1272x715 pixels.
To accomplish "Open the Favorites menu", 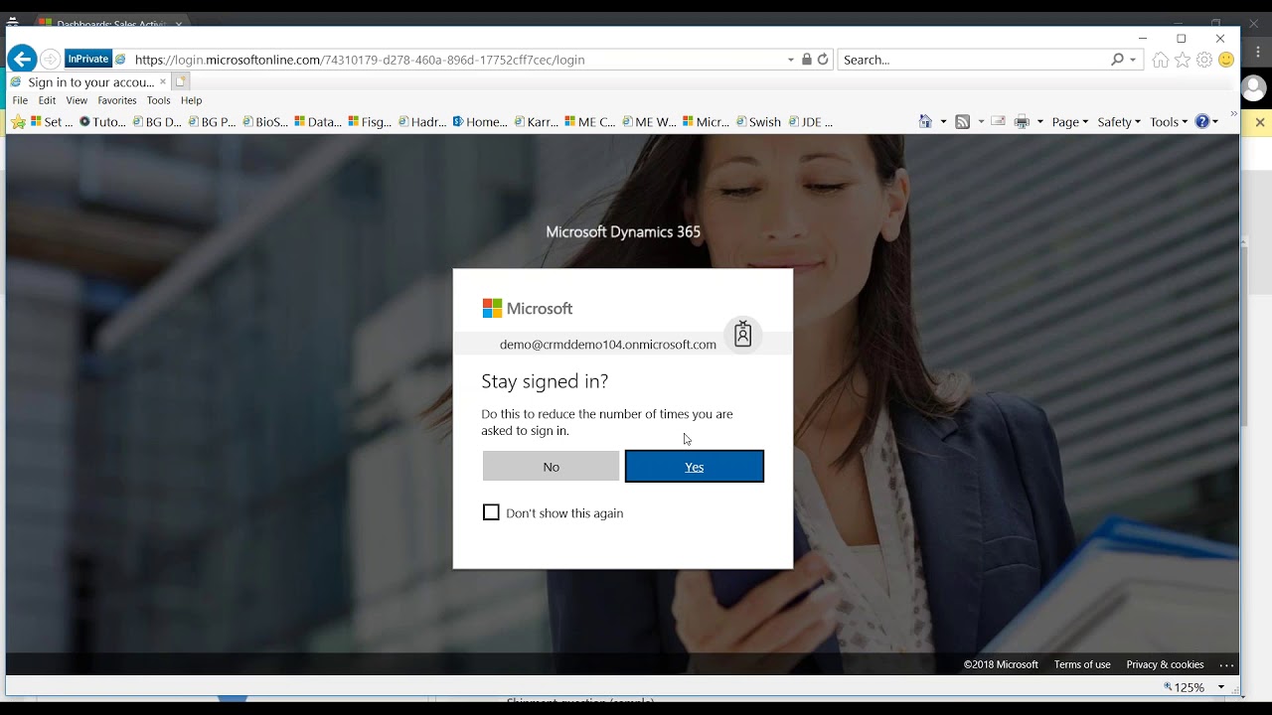I will (117, 100).
